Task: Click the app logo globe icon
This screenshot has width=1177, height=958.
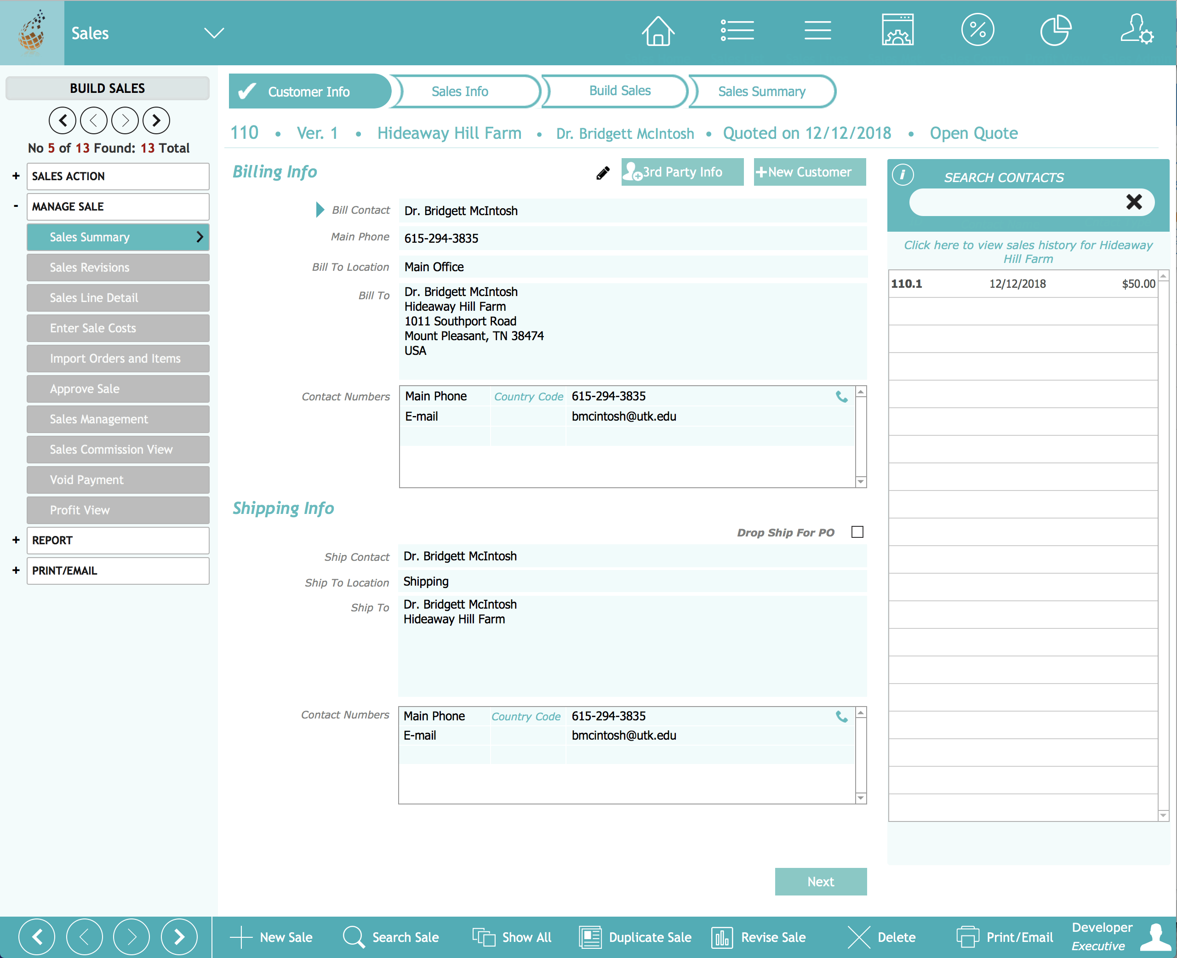Action: [32, 32]
